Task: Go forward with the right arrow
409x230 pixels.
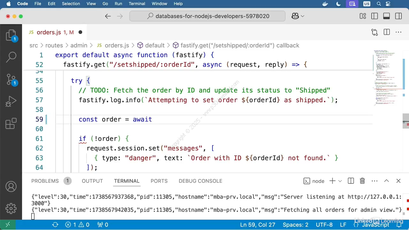Action: 120,16
